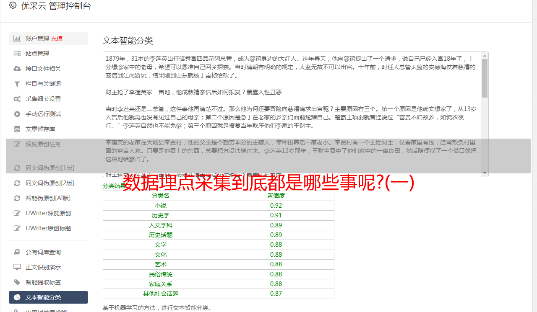The image size is (537, 312).
Task: Click the database icon for 文章暂存库
Action: 17,129
